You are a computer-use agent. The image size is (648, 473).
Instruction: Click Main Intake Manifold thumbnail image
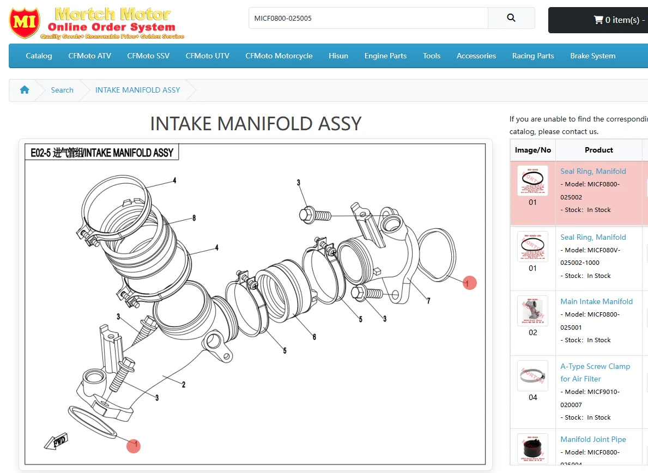532,311
